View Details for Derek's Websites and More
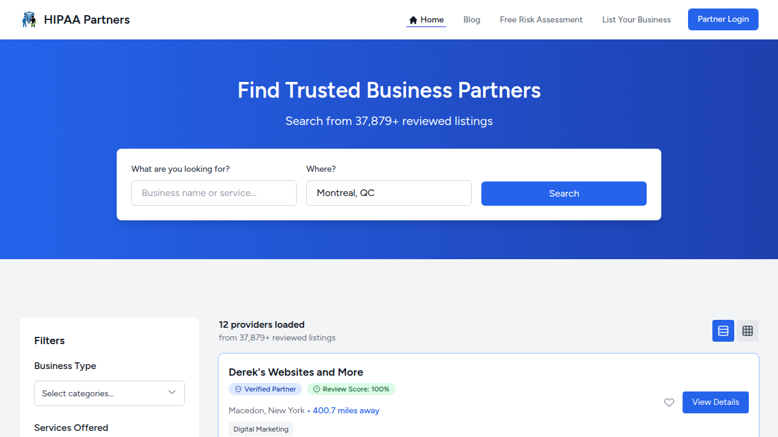 715,402
